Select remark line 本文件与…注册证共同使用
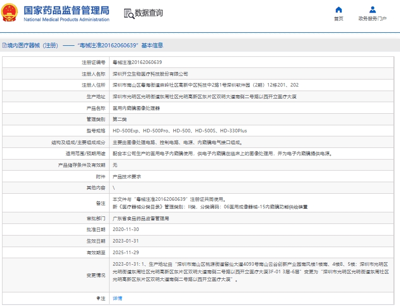Screen dimensions: 400x307 pyautogui.click(x=169, y=199)
